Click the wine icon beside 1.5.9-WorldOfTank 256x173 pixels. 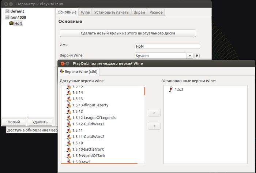(69, 156)
